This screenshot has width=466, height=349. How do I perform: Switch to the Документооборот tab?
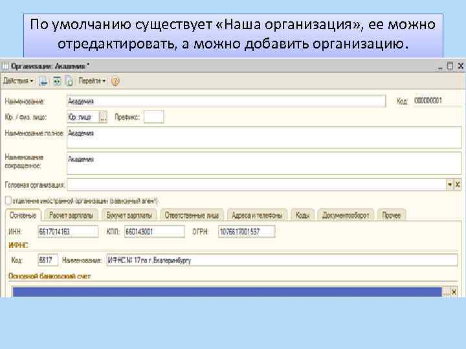tap(346, 215)
